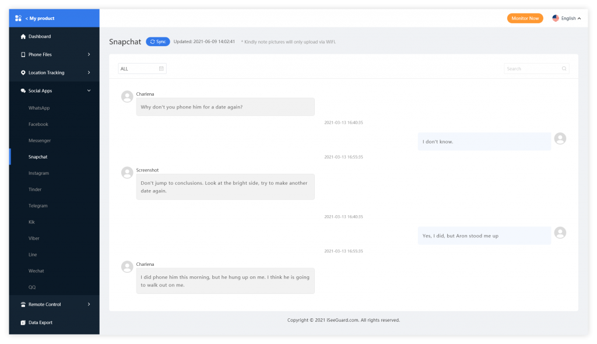Screen dimensions: 597x344
Task: Click the Remote Control icon
Action: (23, 304)
